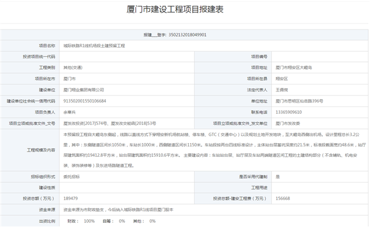The height and width of the screenshot is (227, 370).
Task: Click the 工程规模及内容 label
Action: [x=41, y=150]
